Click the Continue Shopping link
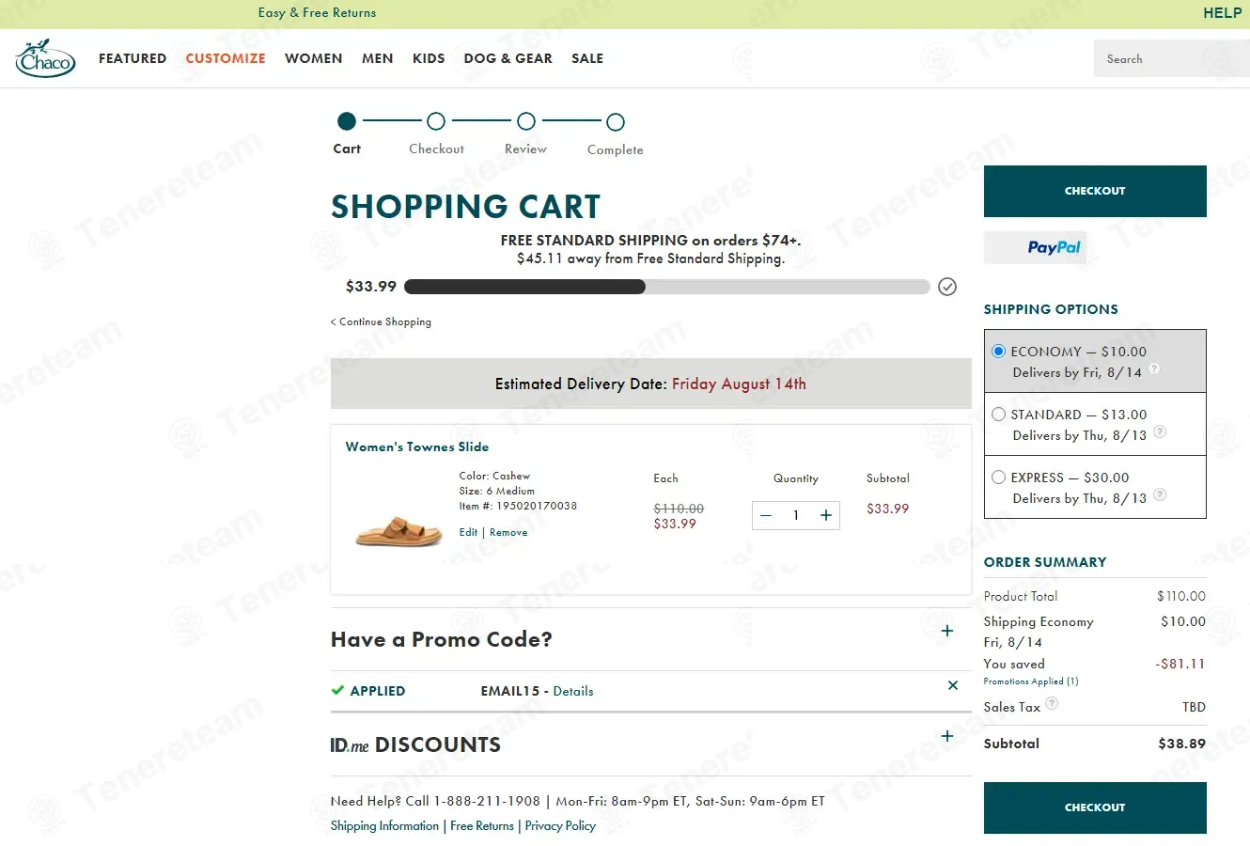 [x=381, y=321]
